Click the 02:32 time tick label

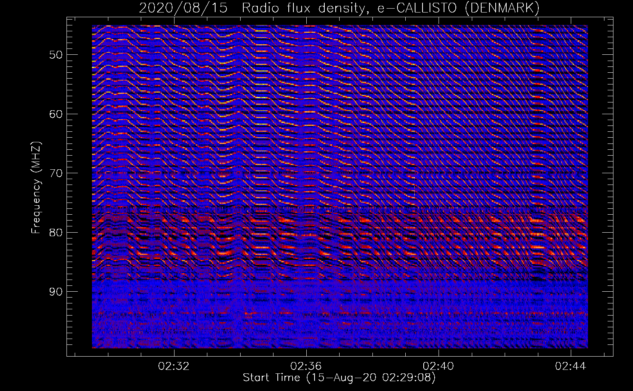pyautogui.click(x=174, y=366)
